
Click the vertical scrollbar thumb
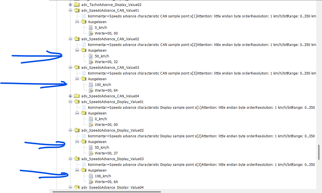pos(319,152)
